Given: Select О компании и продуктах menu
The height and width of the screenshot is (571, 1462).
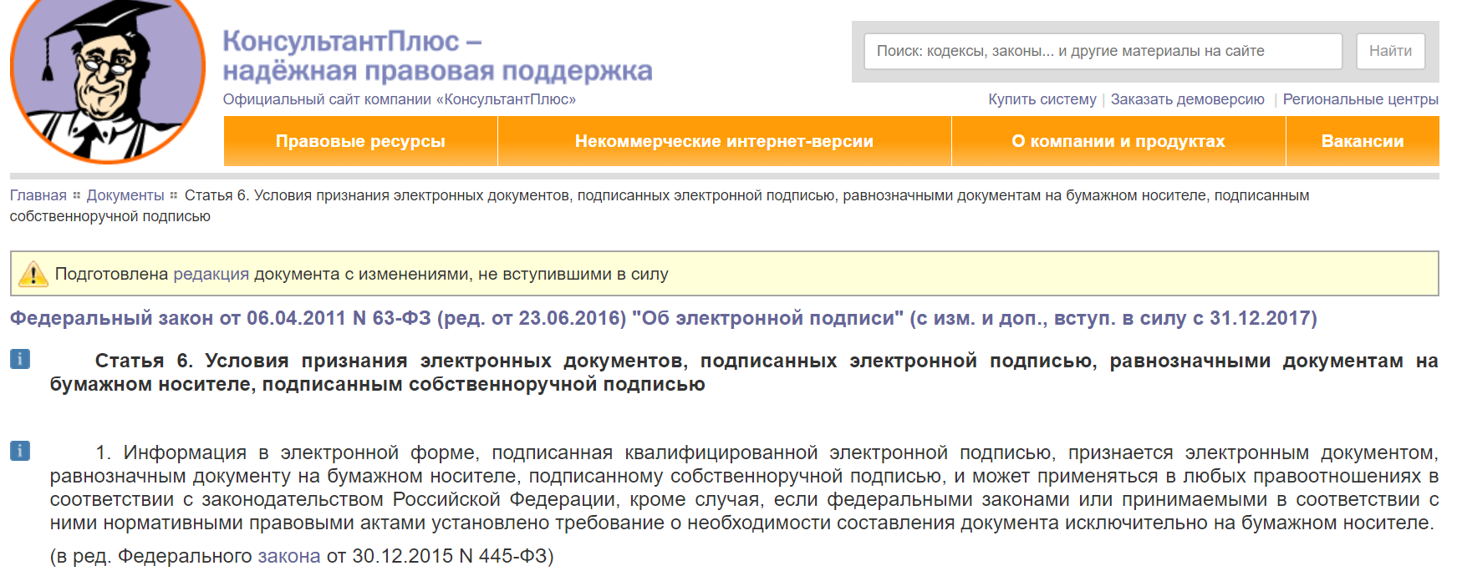Looking at the screenshot, I should coord(1118,141).
